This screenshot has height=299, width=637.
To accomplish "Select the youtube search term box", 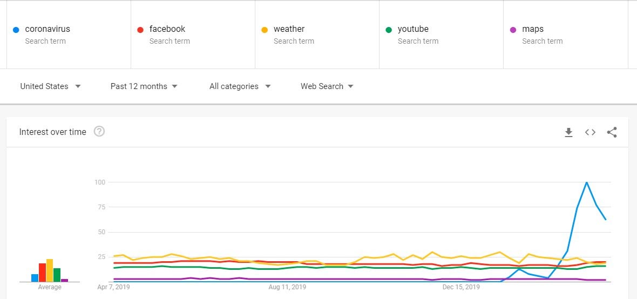I will (x=441, y=35).
